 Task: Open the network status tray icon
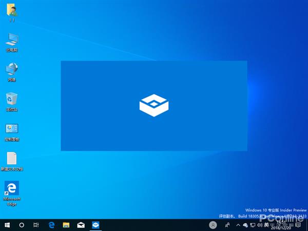click(x=253, y=225)
